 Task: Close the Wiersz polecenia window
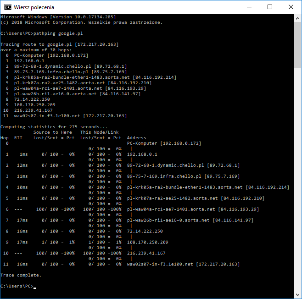tap(291, 7)
